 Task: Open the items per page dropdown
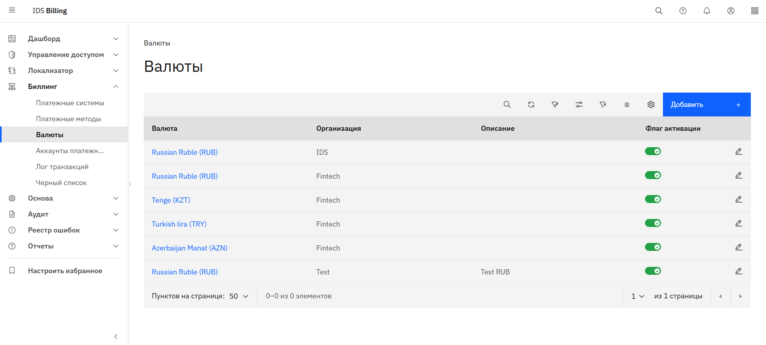pyautogui.click(x=239, y=296)
